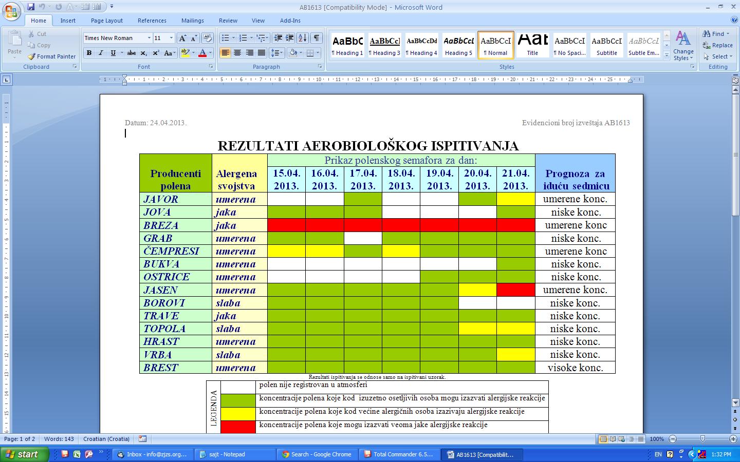Click the Clear Formatting eraser icon

[x=208, y=38]
